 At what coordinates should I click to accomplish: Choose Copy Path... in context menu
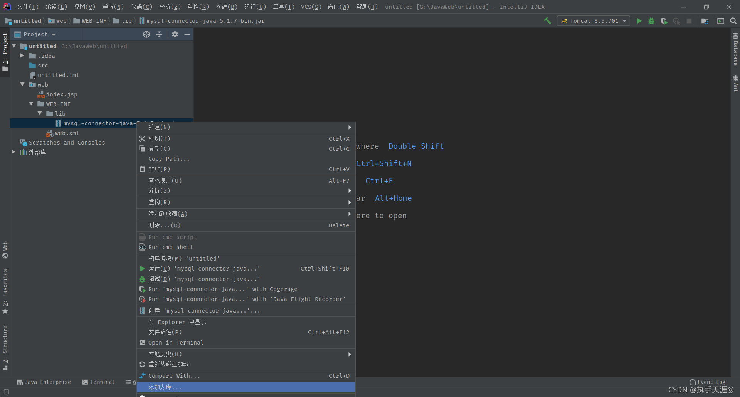tap(246, 159)
